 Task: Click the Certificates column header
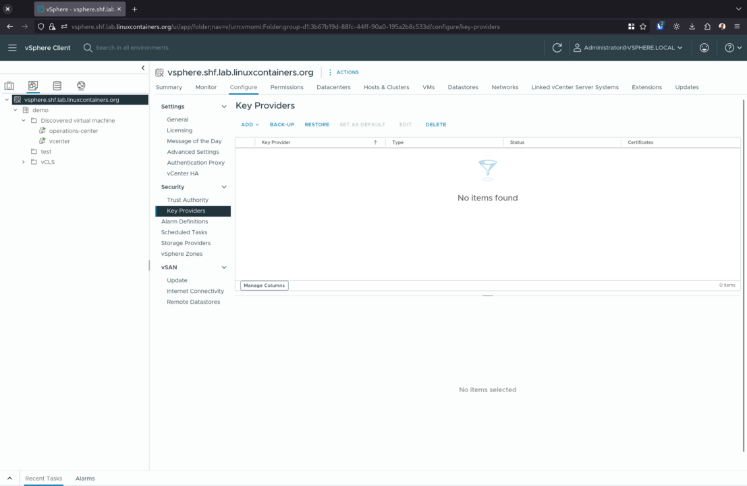pos(640,142)
